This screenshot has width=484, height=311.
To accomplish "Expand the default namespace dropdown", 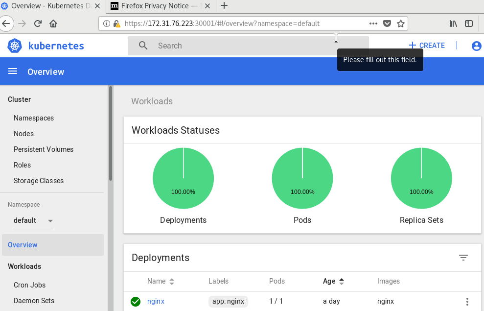I will pyautogui.click(x=33, y=220).
